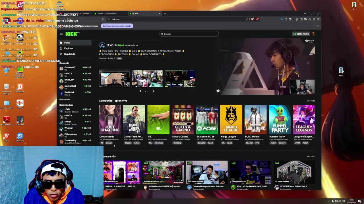Click the Casual tag under Conversando

(x=109, y=143)
